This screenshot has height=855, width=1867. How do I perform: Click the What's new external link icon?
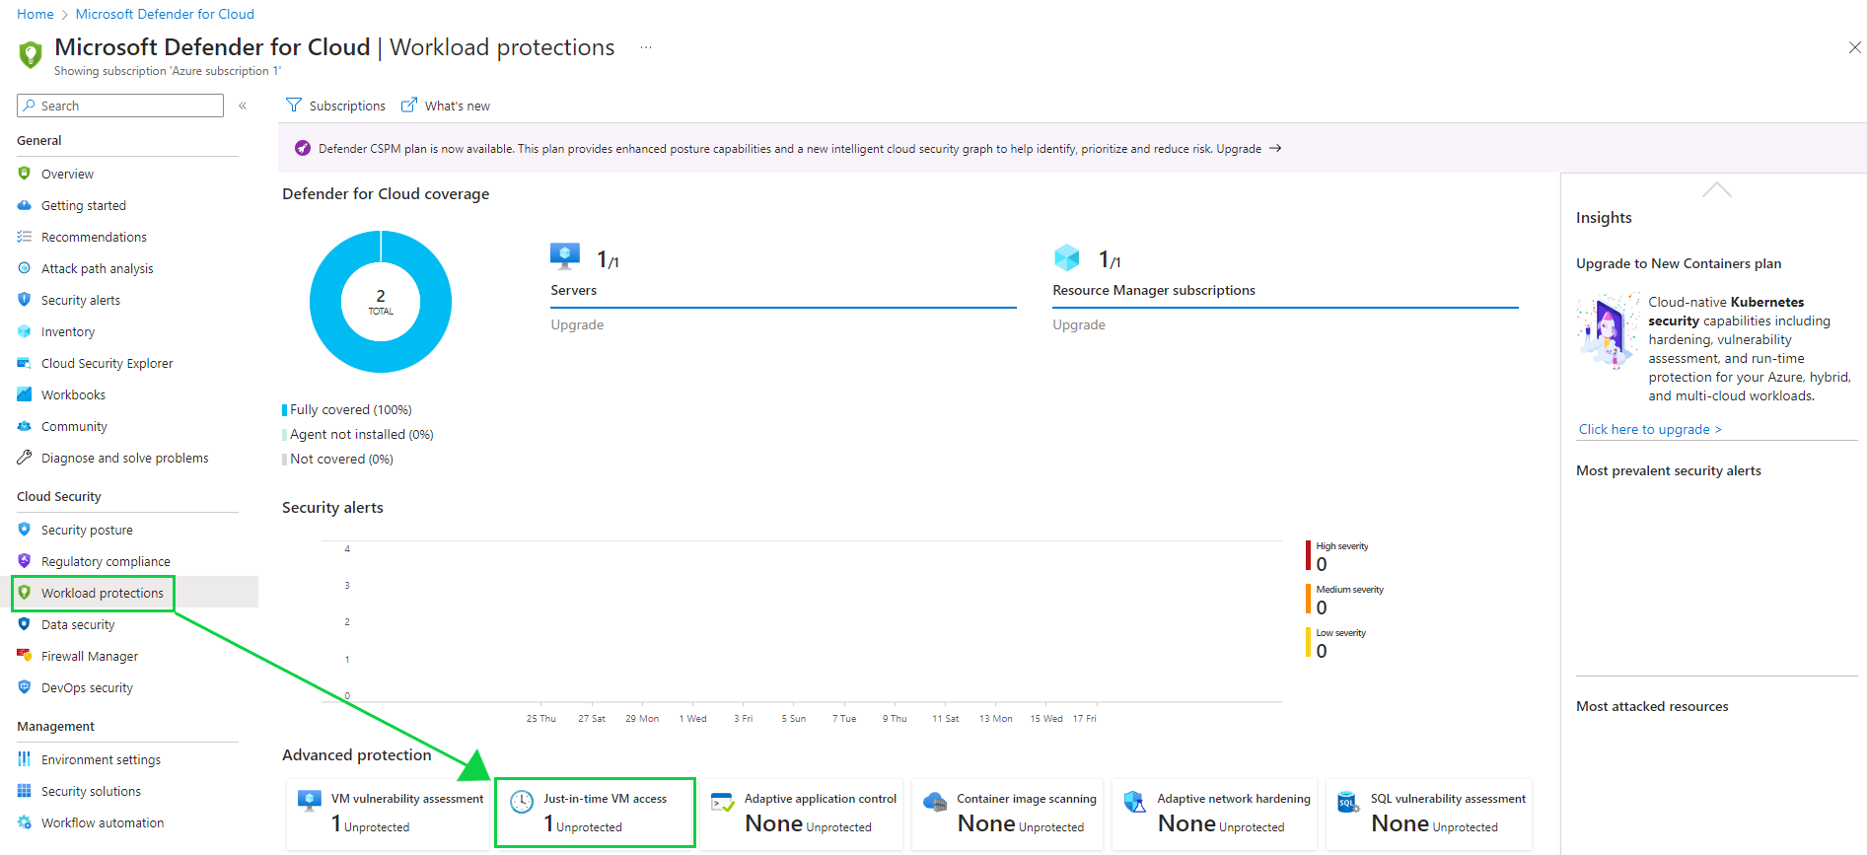pos(409,105)
